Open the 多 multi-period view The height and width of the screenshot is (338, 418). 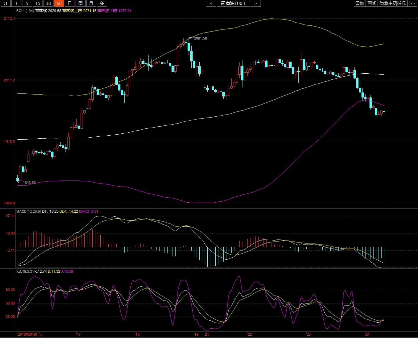(102, 3)
